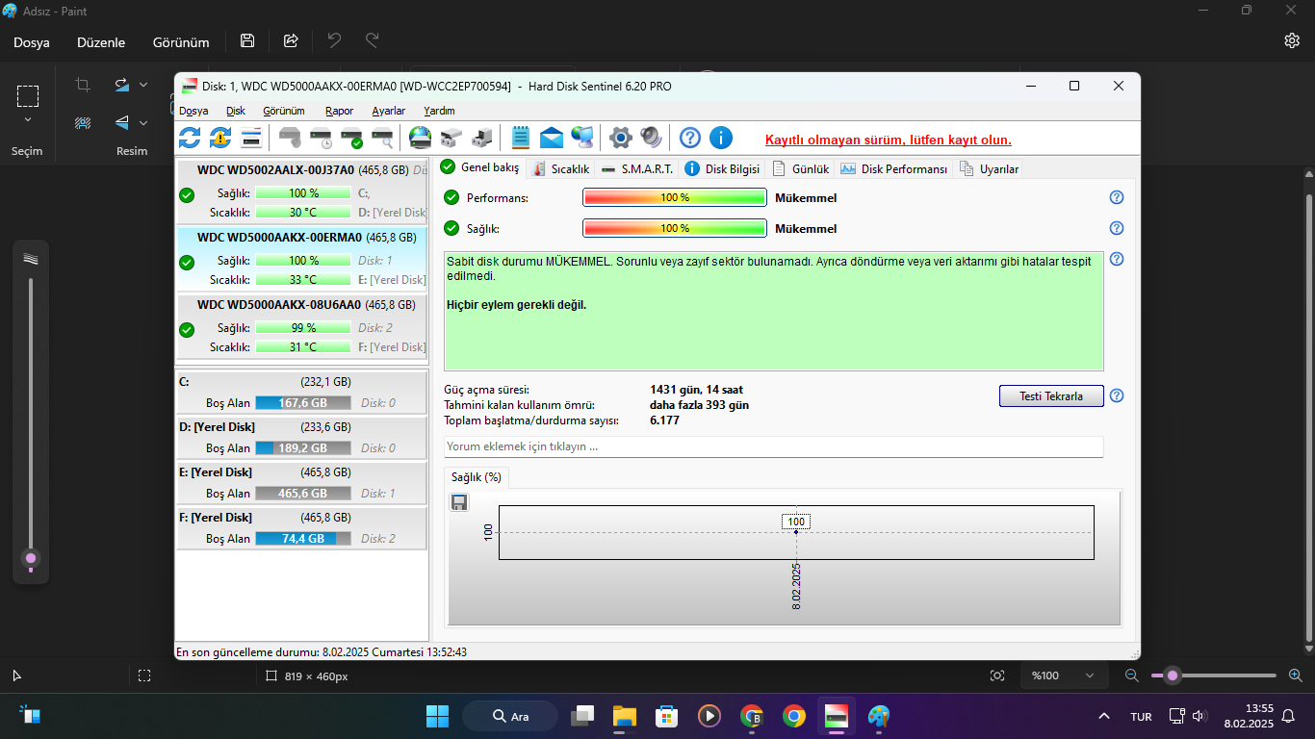Switch to the Sıcaklık tab
The width and height of the screenshot is (1315, 739).
[x=559, y=168]
